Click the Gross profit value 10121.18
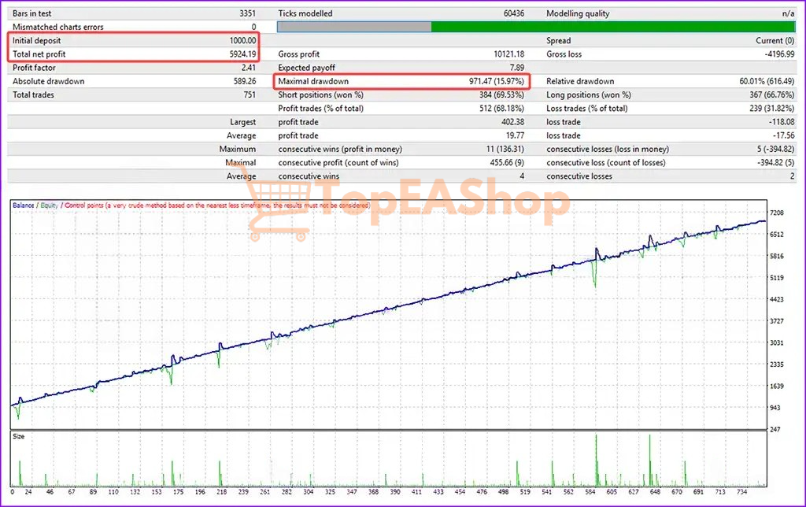The width and height of the screenshot is (806, 507). (x=507, y=54)
